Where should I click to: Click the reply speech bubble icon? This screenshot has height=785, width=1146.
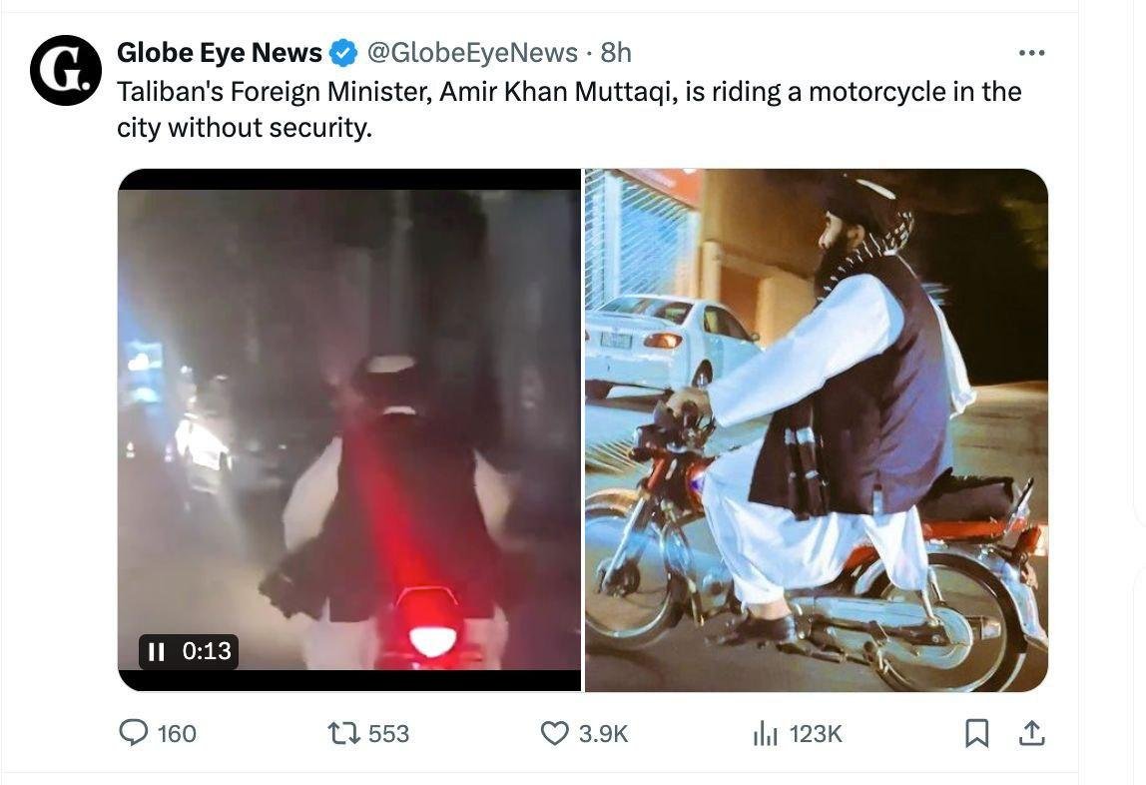(x=134, y=734)
